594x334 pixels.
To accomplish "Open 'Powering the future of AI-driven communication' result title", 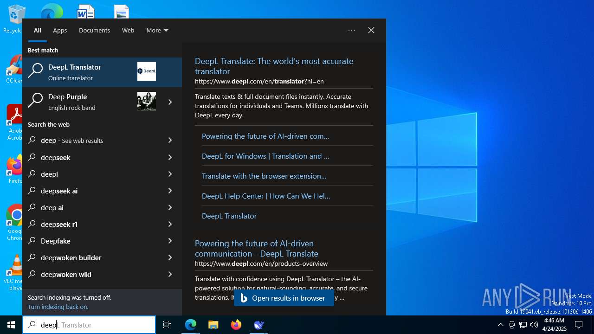I will coord(257,248).
